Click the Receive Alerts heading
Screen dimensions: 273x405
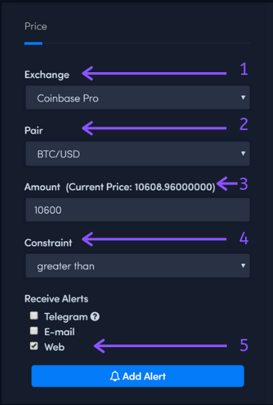[56, 299]
